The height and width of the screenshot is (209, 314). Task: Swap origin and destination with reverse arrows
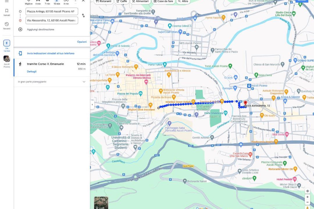[x=83, y=15]
